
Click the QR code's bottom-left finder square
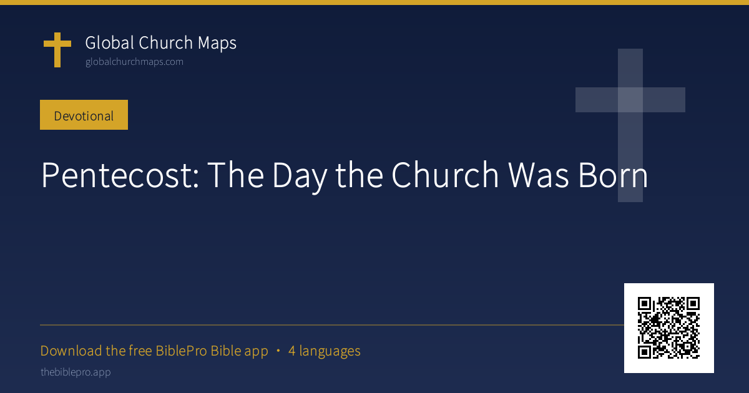click(645, 352)
